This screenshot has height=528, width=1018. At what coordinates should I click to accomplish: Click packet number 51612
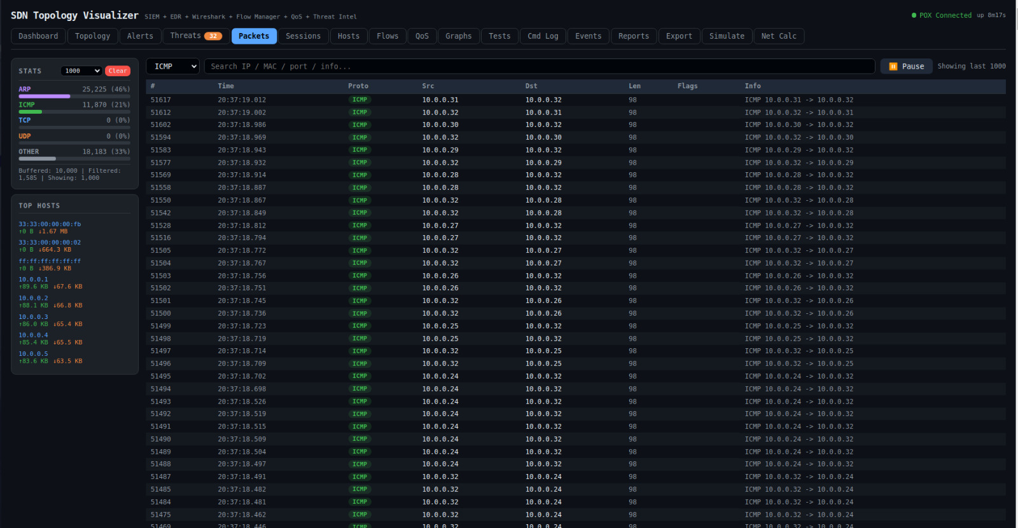161,112
